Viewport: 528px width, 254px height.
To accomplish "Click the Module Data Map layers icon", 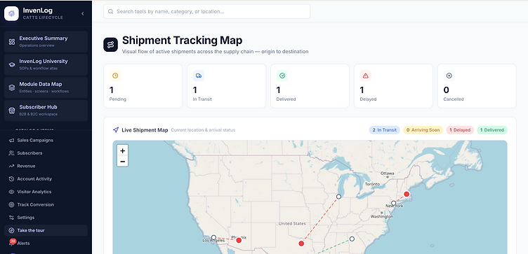I will pyautogui.click(x=12, y=87).
